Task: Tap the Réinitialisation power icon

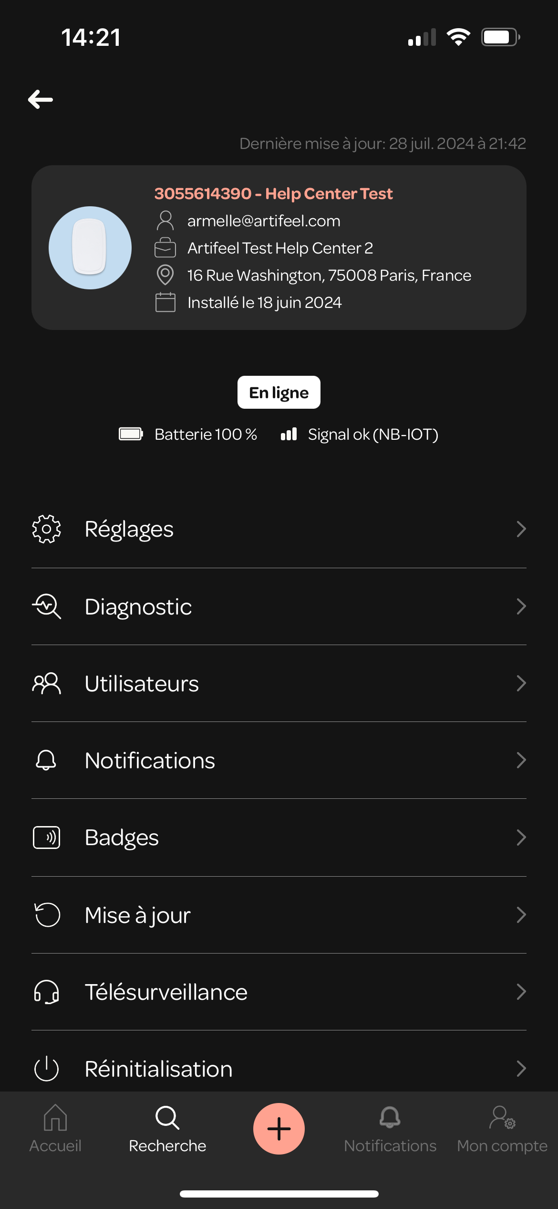Action: pos(46,1069)
